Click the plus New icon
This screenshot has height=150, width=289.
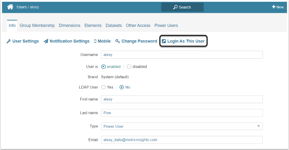(274, 7)
